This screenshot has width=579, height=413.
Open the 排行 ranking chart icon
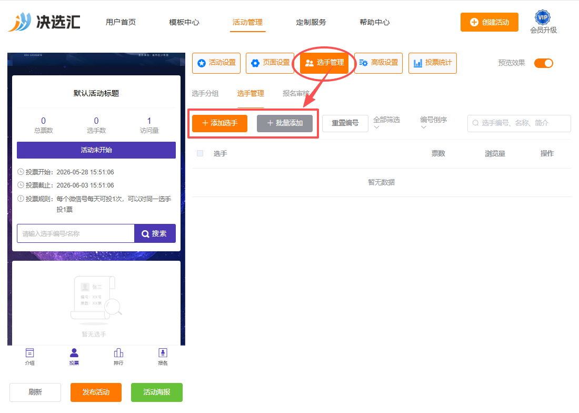118,353
